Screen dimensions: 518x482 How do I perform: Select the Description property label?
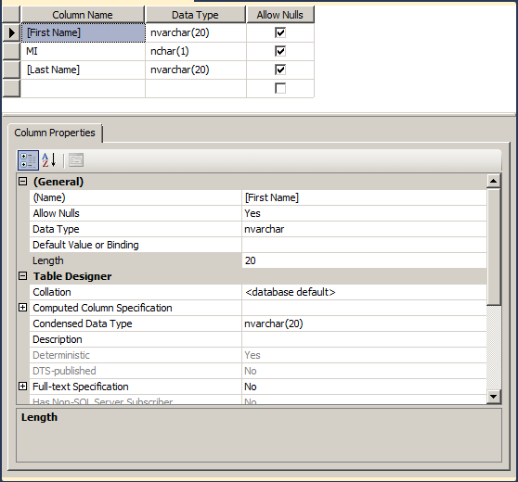click(136, 339)
